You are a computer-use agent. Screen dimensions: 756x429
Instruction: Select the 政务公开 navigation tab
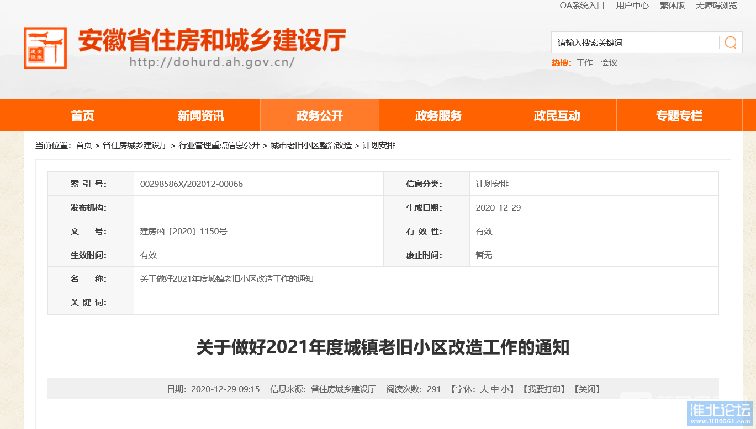click(320, 116)
